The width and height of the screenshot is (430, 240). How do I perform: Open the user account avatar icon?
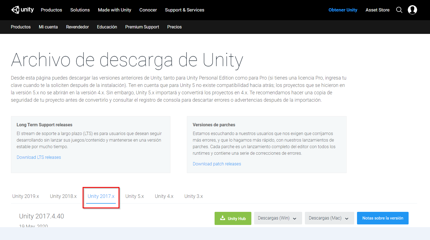[x=412, y=10]
